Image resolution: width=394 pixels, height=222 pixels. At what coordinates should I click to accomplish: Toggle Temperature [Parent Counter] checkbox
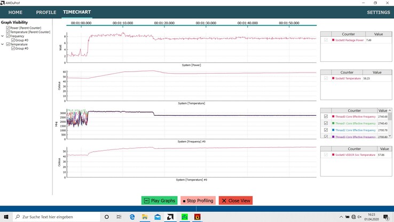point(8,32)
